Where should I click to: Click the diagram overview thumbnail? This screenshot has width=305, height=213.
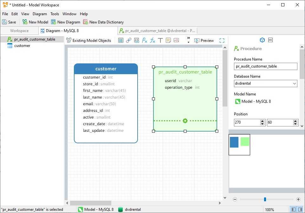(239, 145)
